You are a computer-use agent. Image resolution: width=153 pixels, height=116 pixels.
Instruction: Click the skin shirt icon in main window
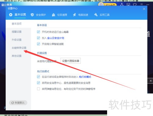pyautogui.click(x=135, y=5)
